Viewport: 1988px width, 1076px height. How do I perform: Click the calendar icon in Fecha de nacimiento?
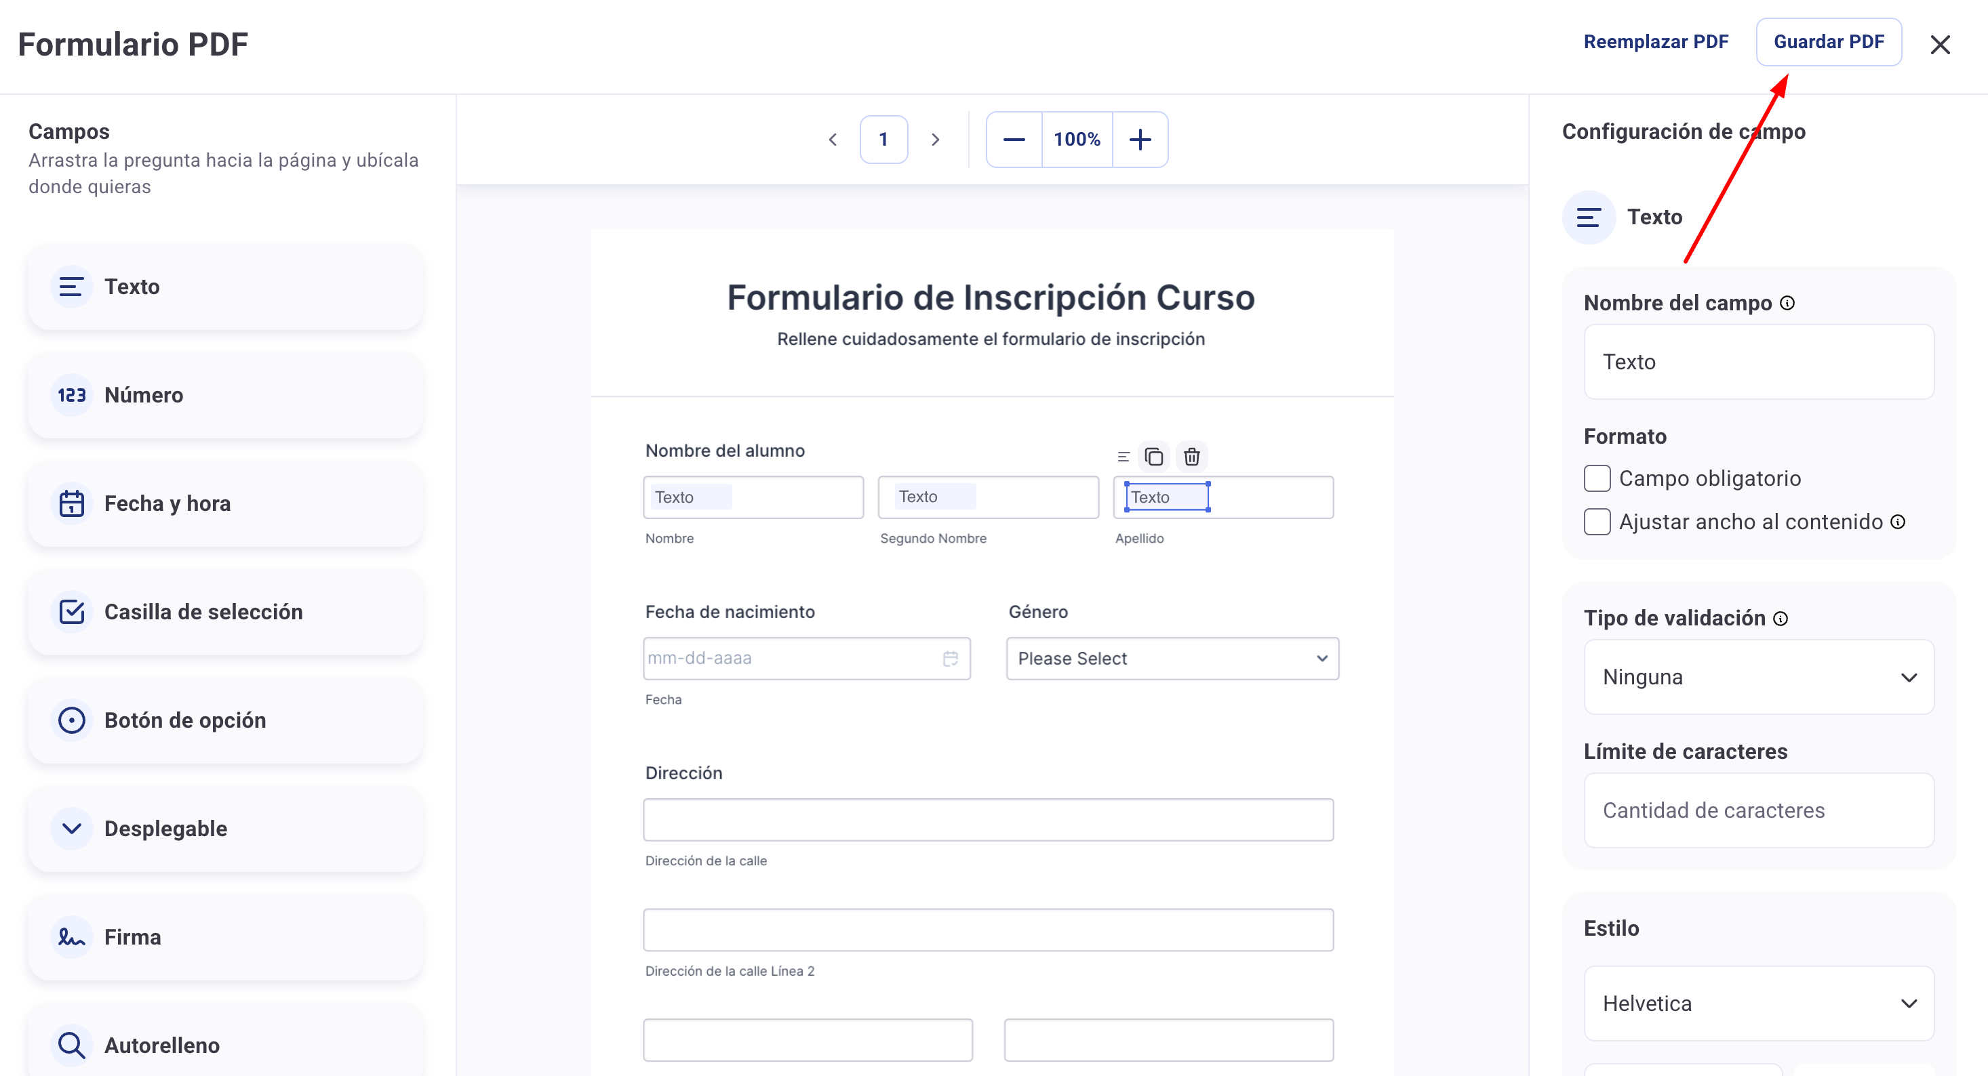point(950,659)
